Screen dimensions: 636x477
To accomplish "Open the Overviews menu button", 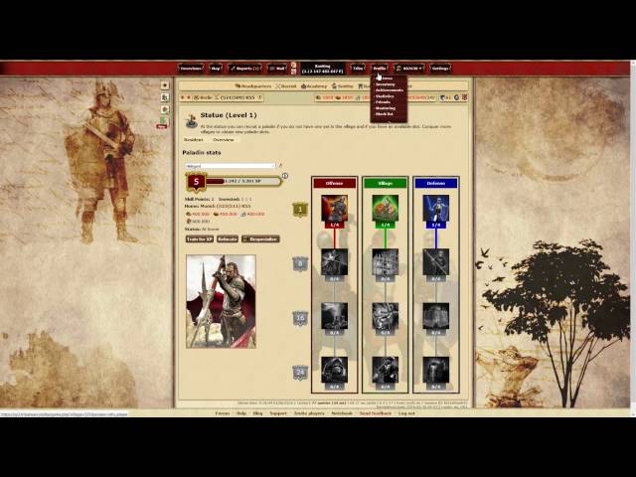I will pos(191,69).
